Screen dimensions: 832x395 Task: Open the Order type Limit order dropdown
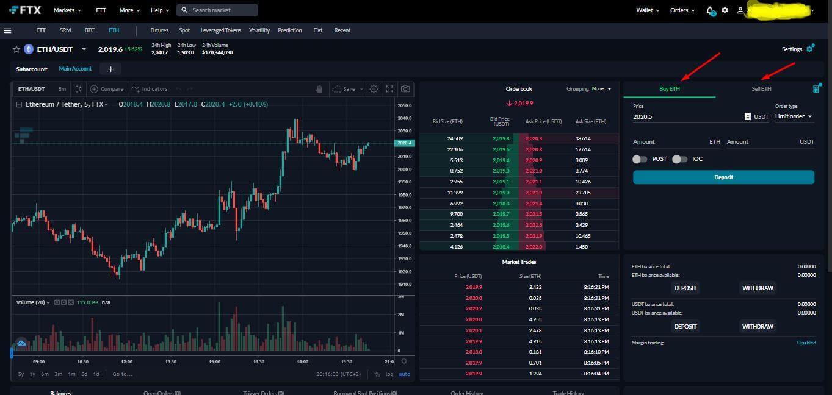coord(794,116)
